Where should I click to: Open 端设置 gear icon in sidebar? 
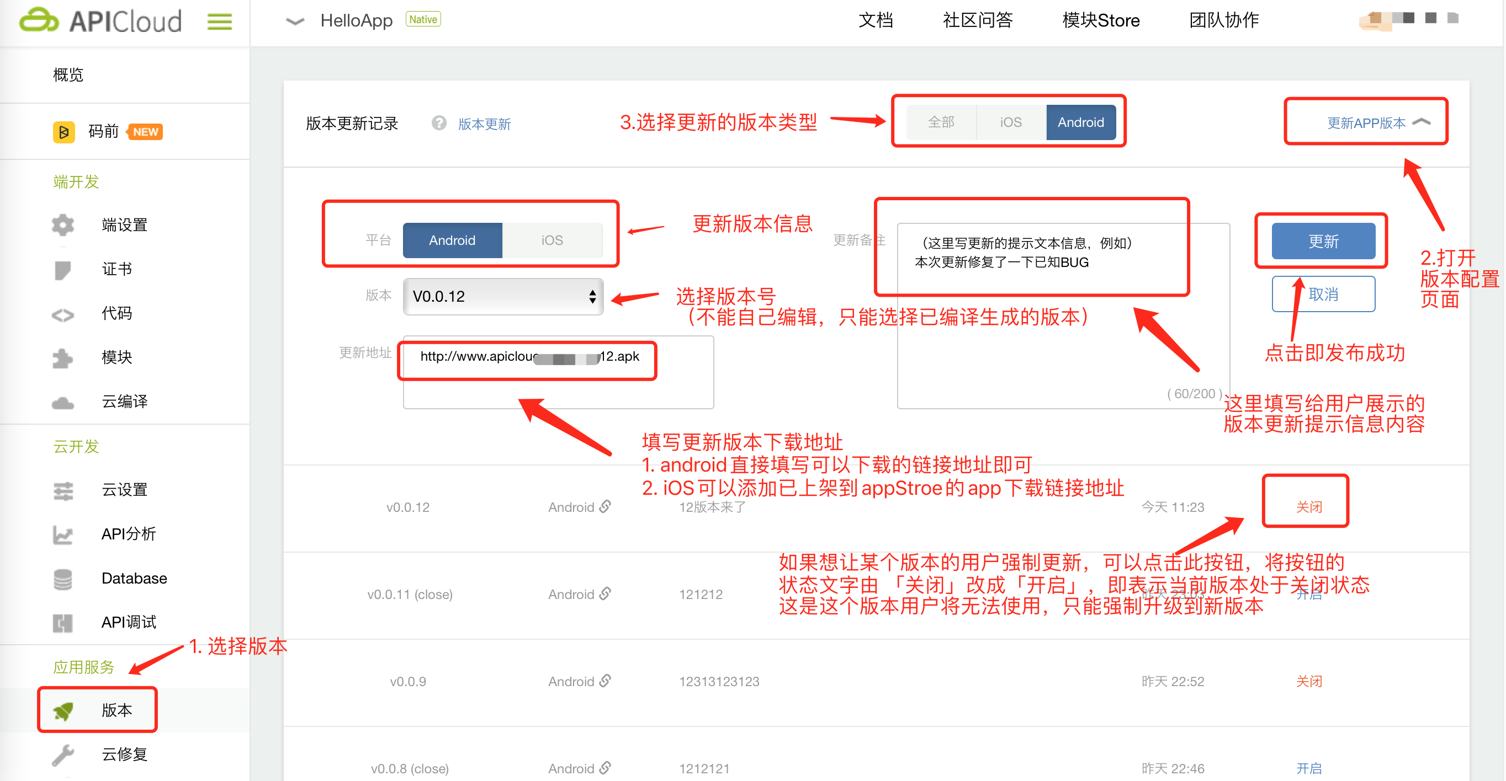(62, 225)
